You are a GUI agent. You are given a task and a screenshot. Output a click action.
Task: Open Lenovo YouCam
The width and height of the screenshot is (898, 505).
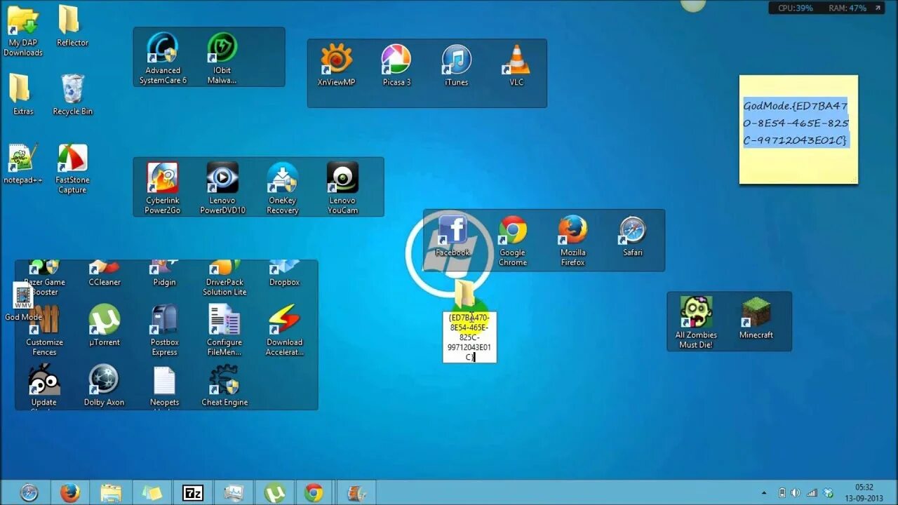pos(342,188)
